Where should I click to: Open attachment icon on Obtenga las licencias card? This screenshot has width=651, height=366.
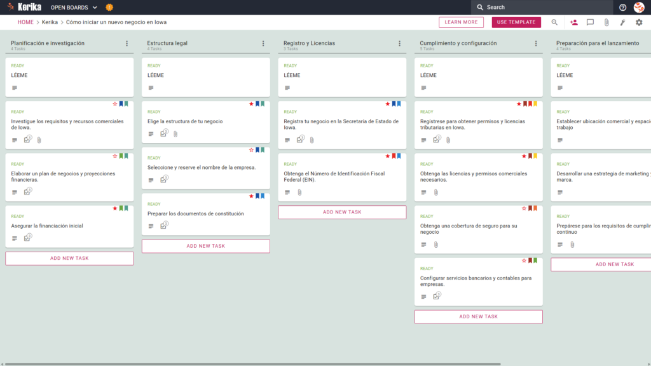(436, 193)
